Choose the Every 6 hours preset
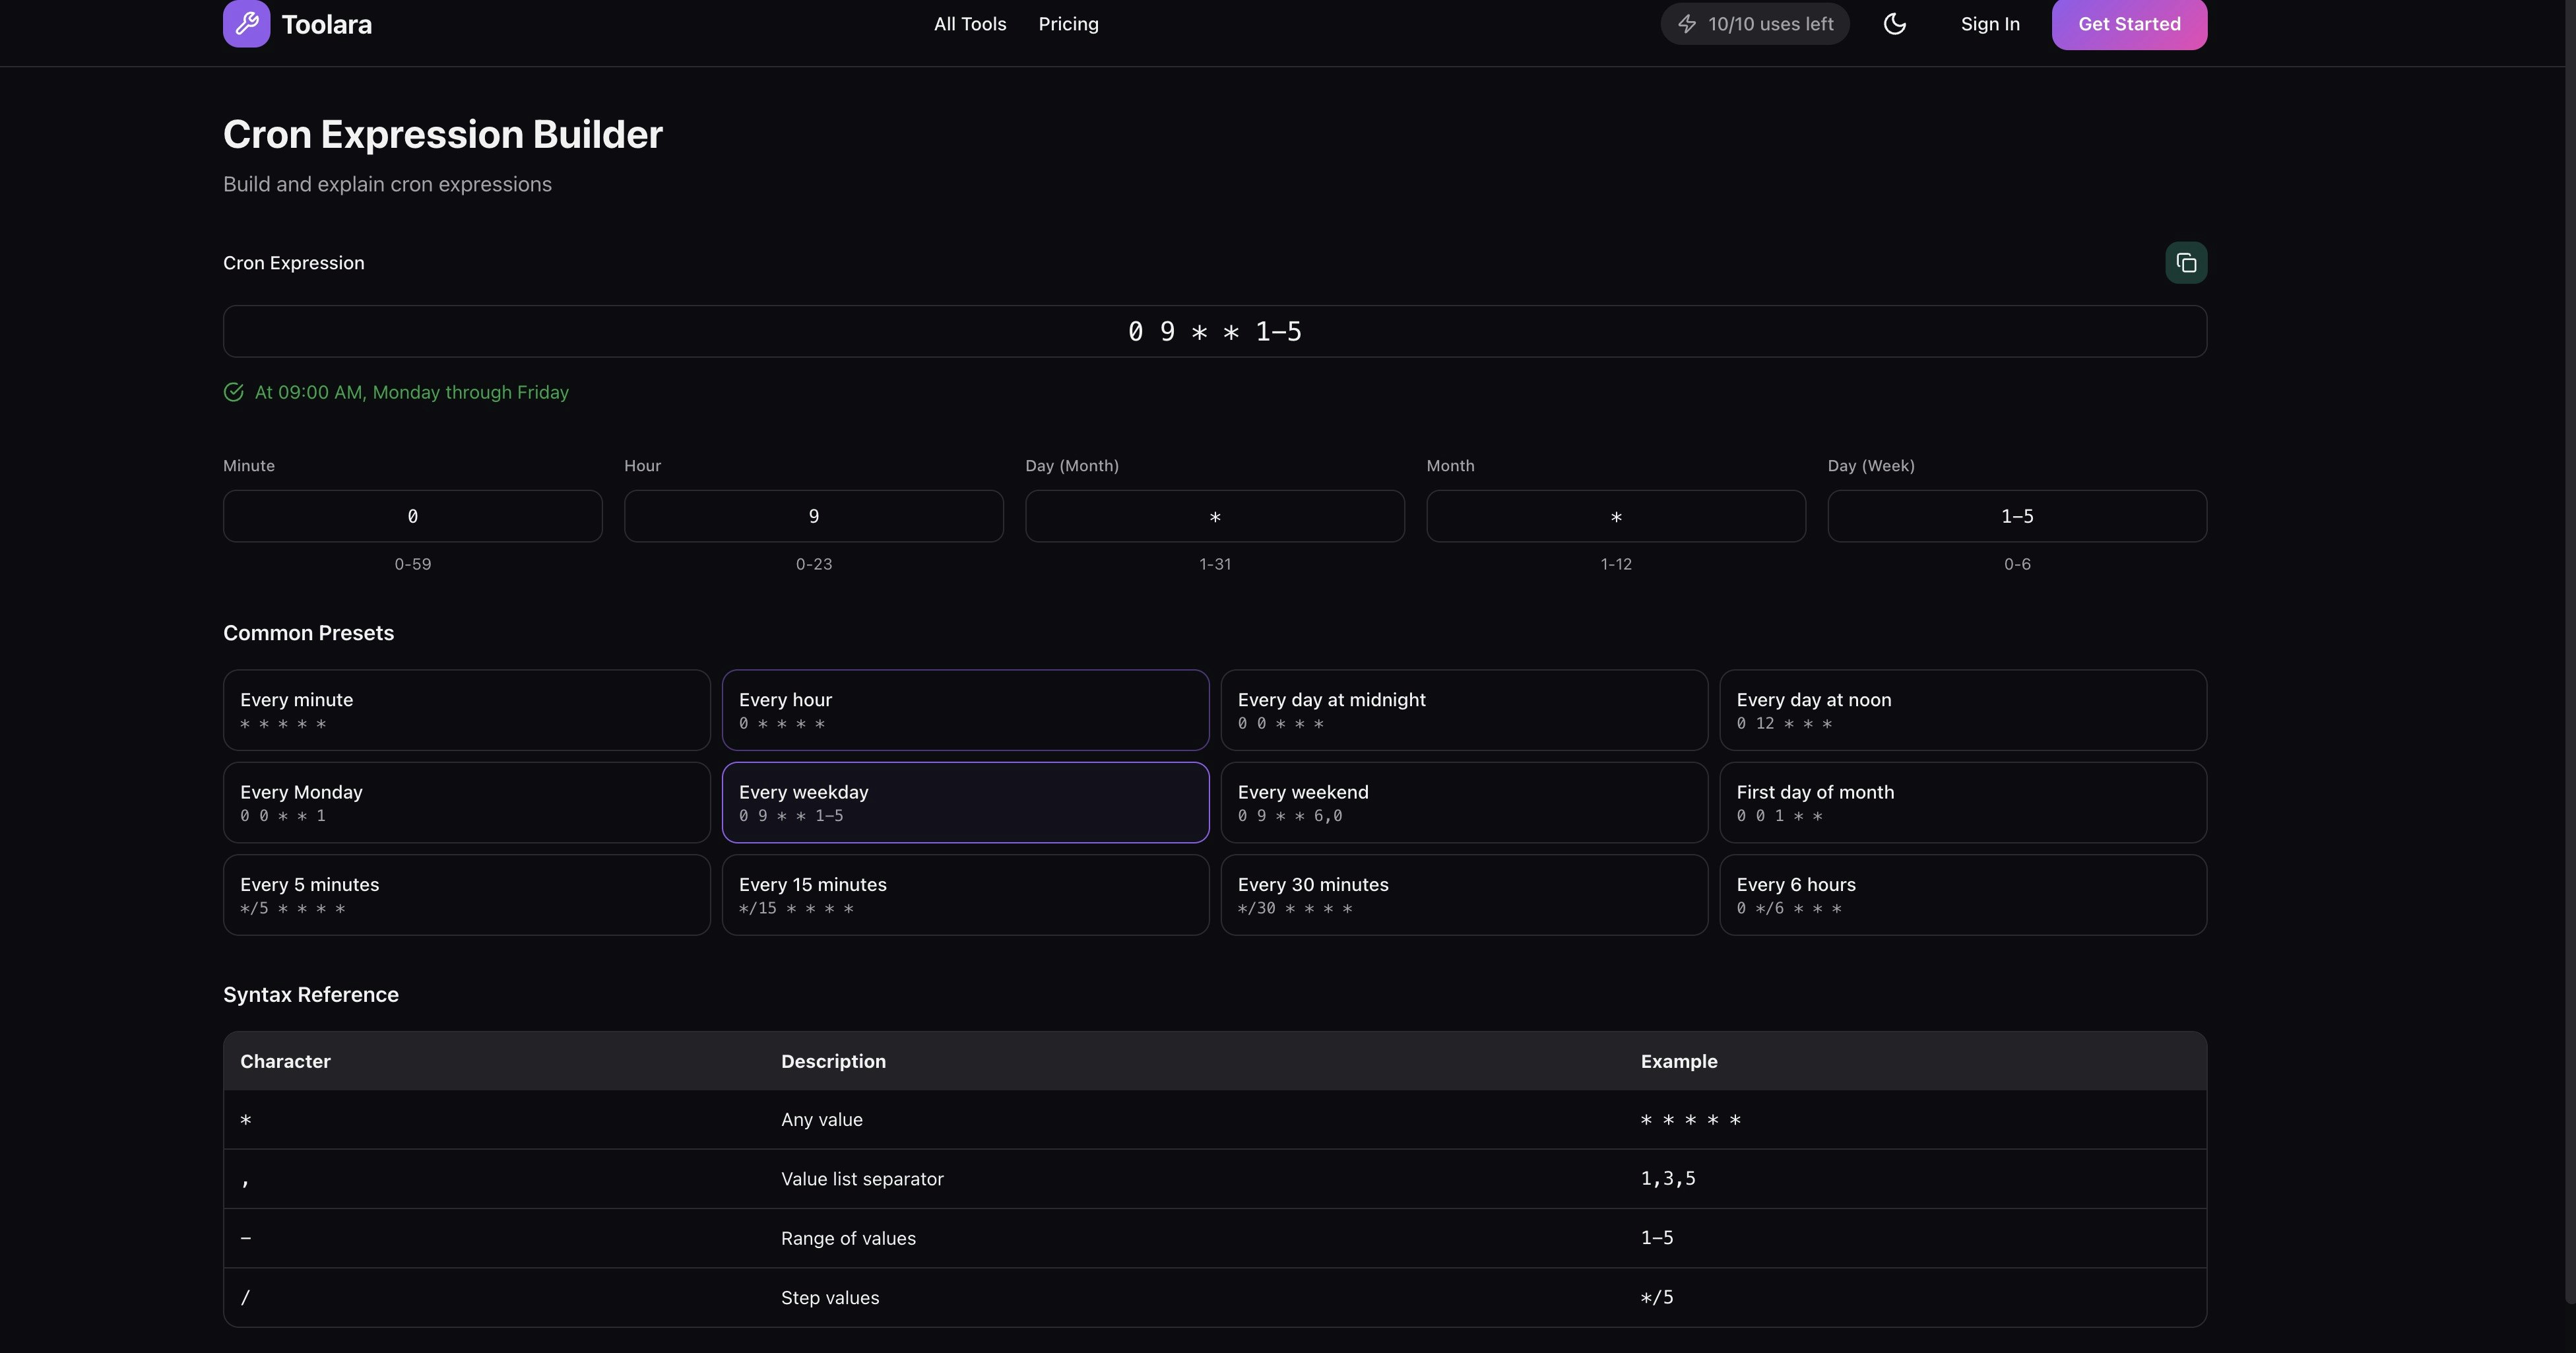Screen dimensions: 2576x1353 [1962, 895]
